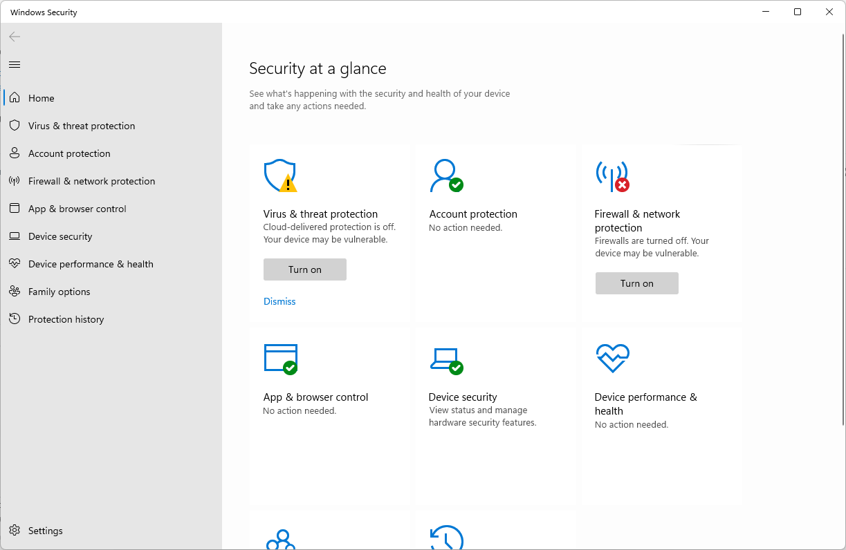
Task: Click the large heart health tile icon
Action: click(612, 359)
